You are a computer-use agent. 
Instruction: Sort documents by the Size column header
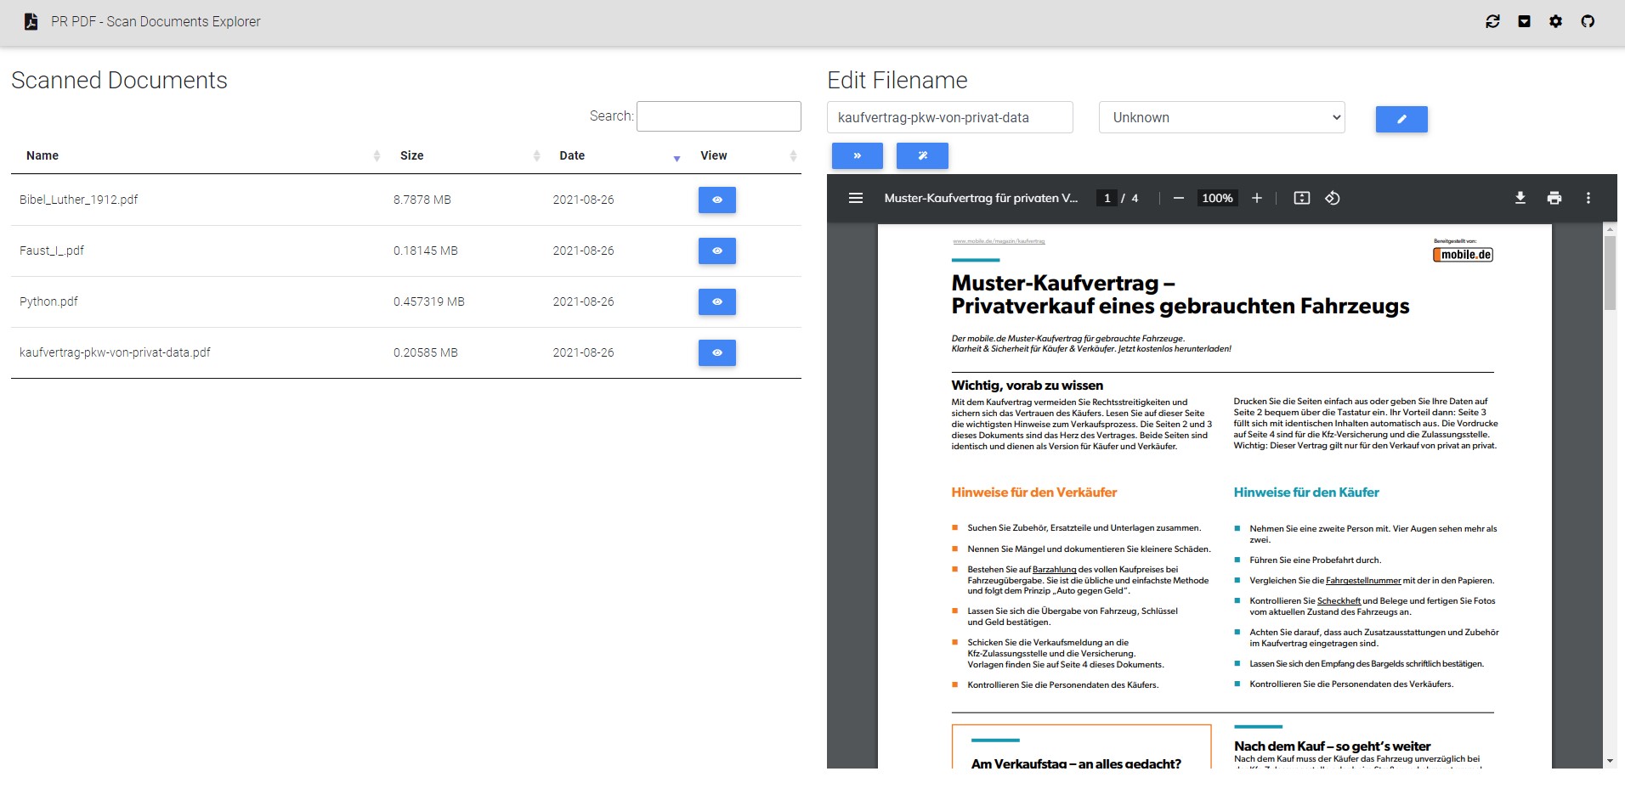point(412,155)
